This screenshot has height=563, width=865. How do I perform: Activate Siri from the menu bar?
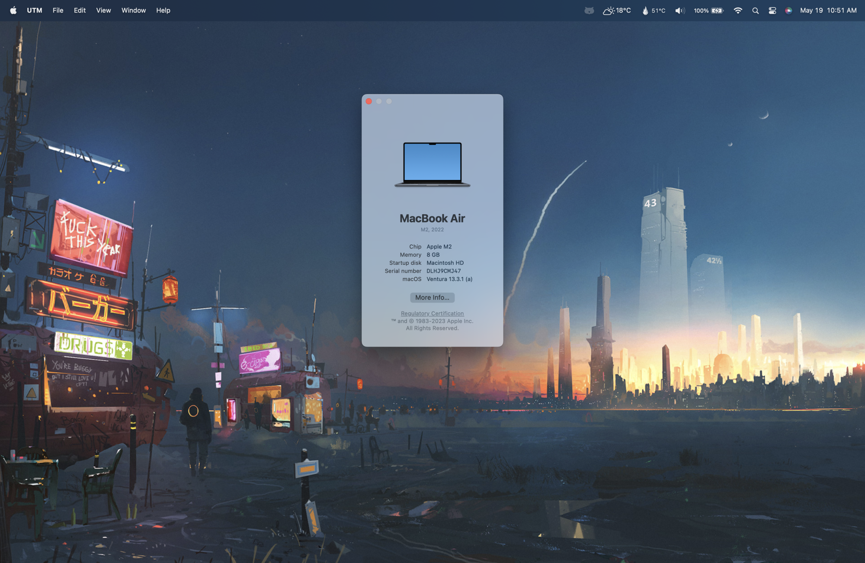pyautogui.click(x=788, y=10)
